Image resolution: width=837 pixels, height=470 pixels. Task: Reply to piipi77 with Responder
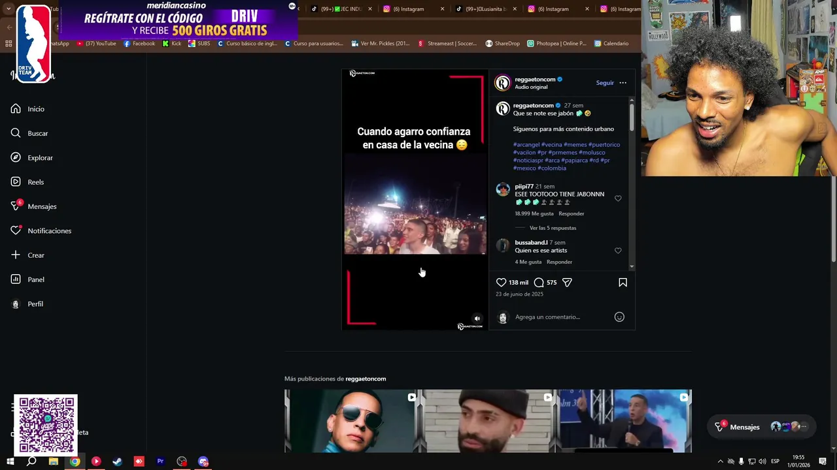pos(572,213)
